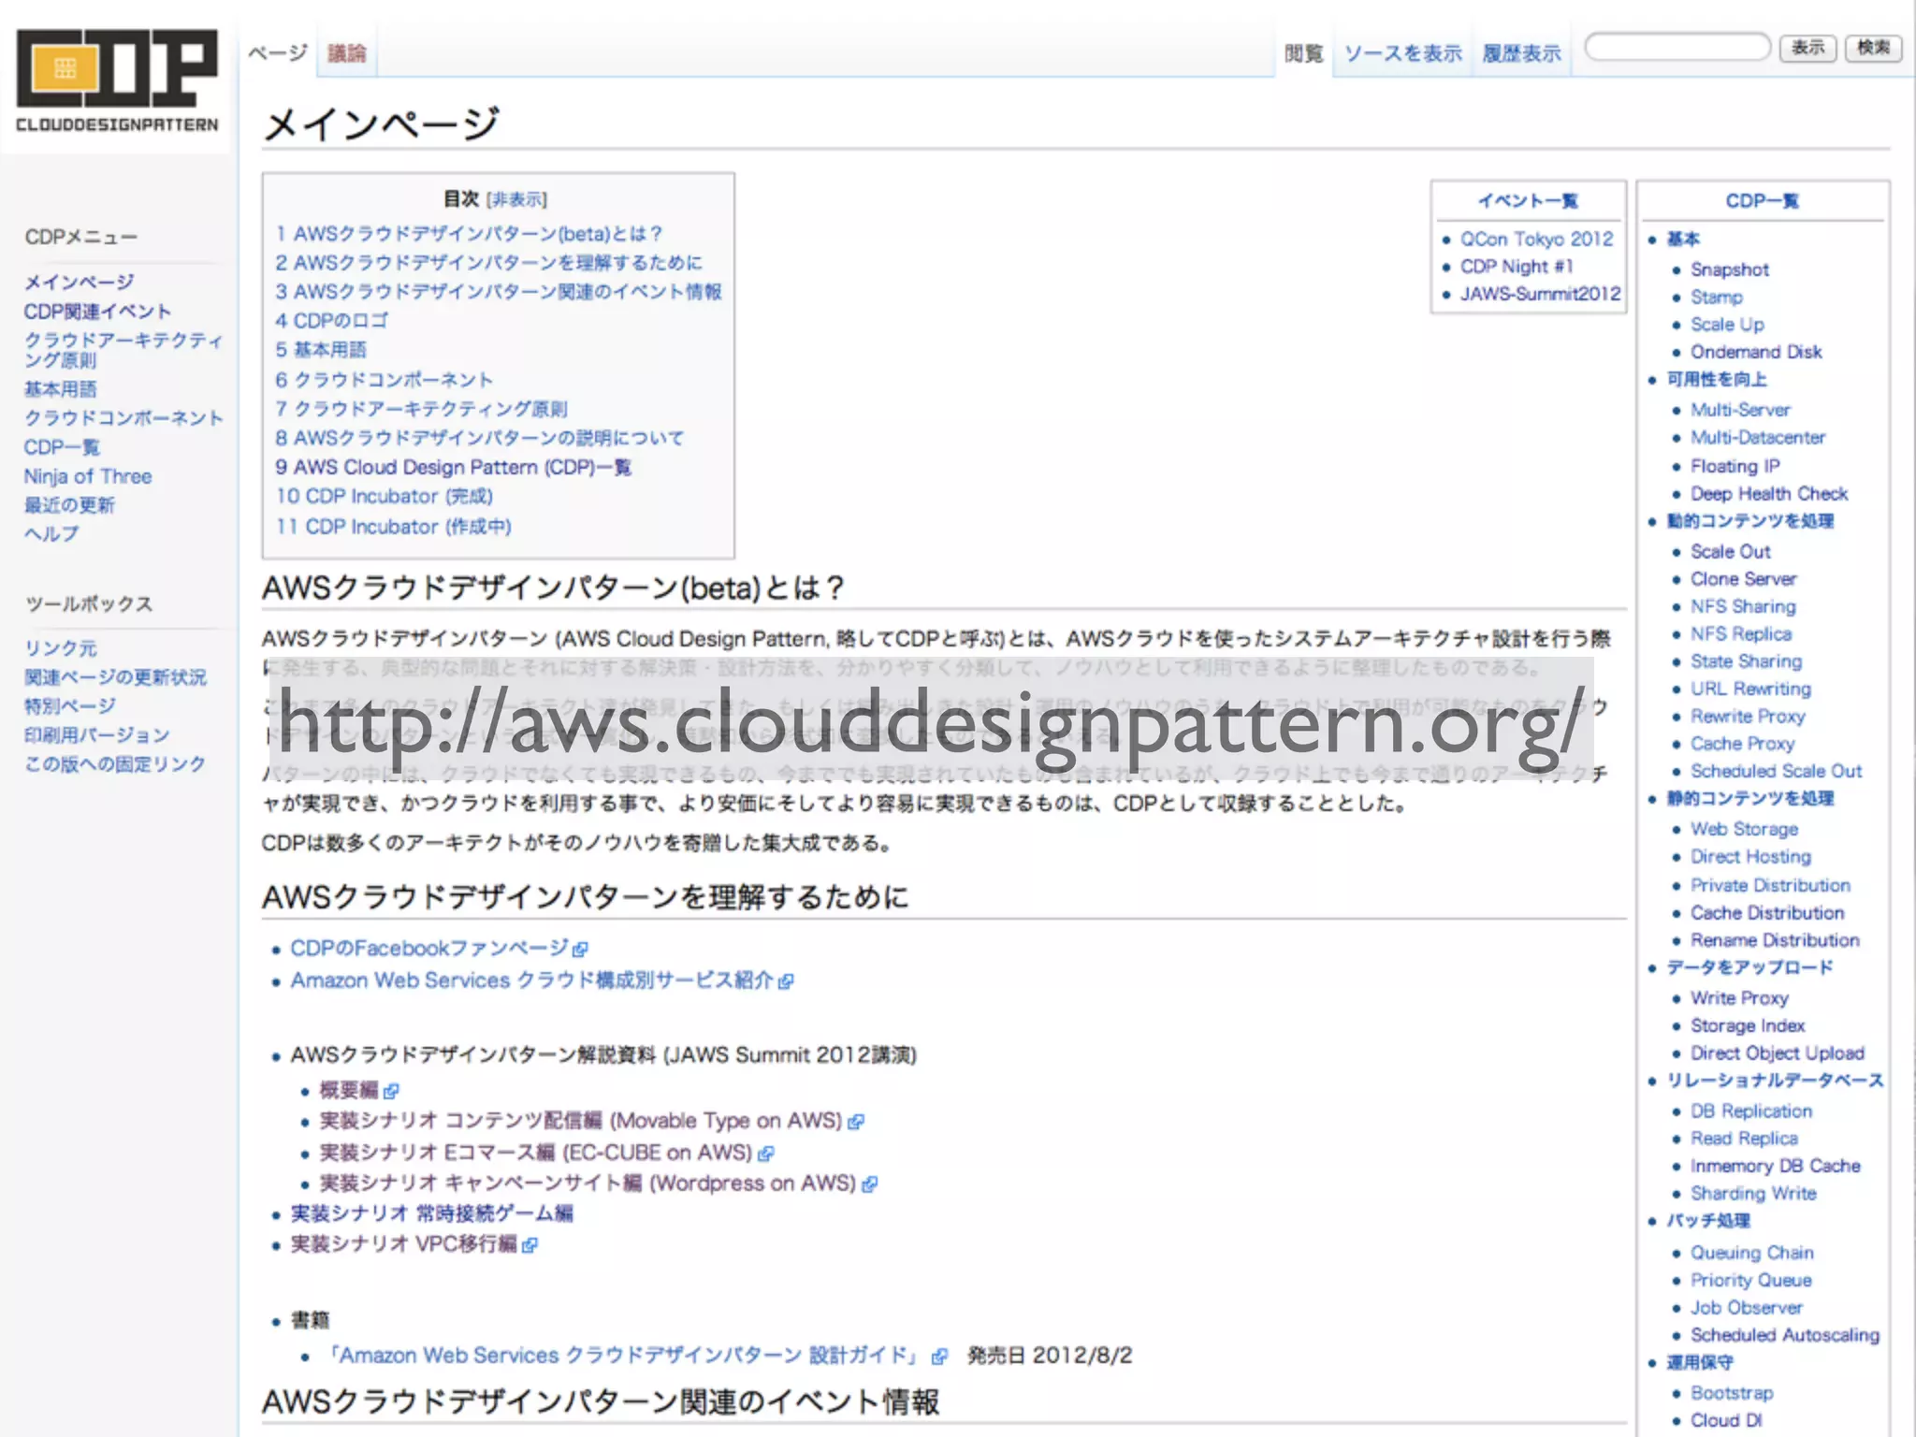
Task: Click the 表示 button beside search
Action: tap(1807, 47)
